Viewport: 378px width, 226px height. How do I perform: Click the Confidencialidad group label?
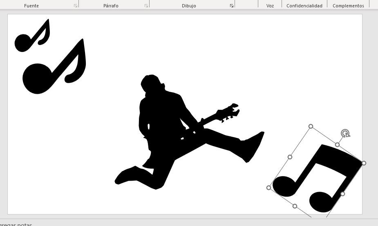pyautogui.click(x=304, y=6)
